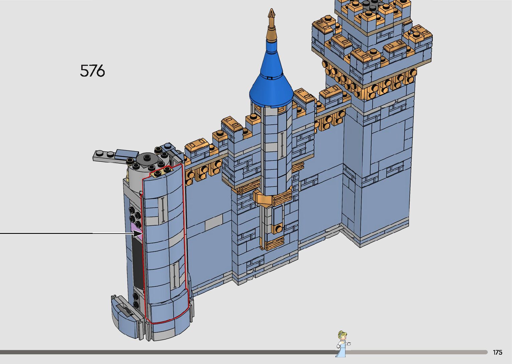Click lower arrow slit in red-outlined section
512x364 pixels.
coord(174,276)
